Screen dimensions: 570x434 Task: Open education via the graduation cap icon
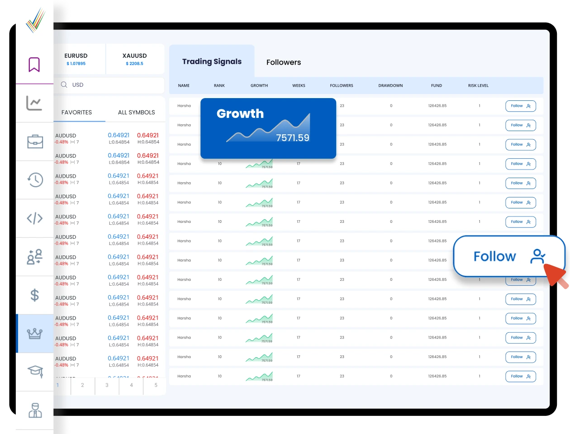coord(34,372)
